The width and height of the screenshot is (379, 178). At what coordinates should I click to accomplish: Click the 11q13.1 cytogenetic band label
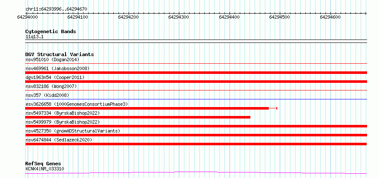34,37
